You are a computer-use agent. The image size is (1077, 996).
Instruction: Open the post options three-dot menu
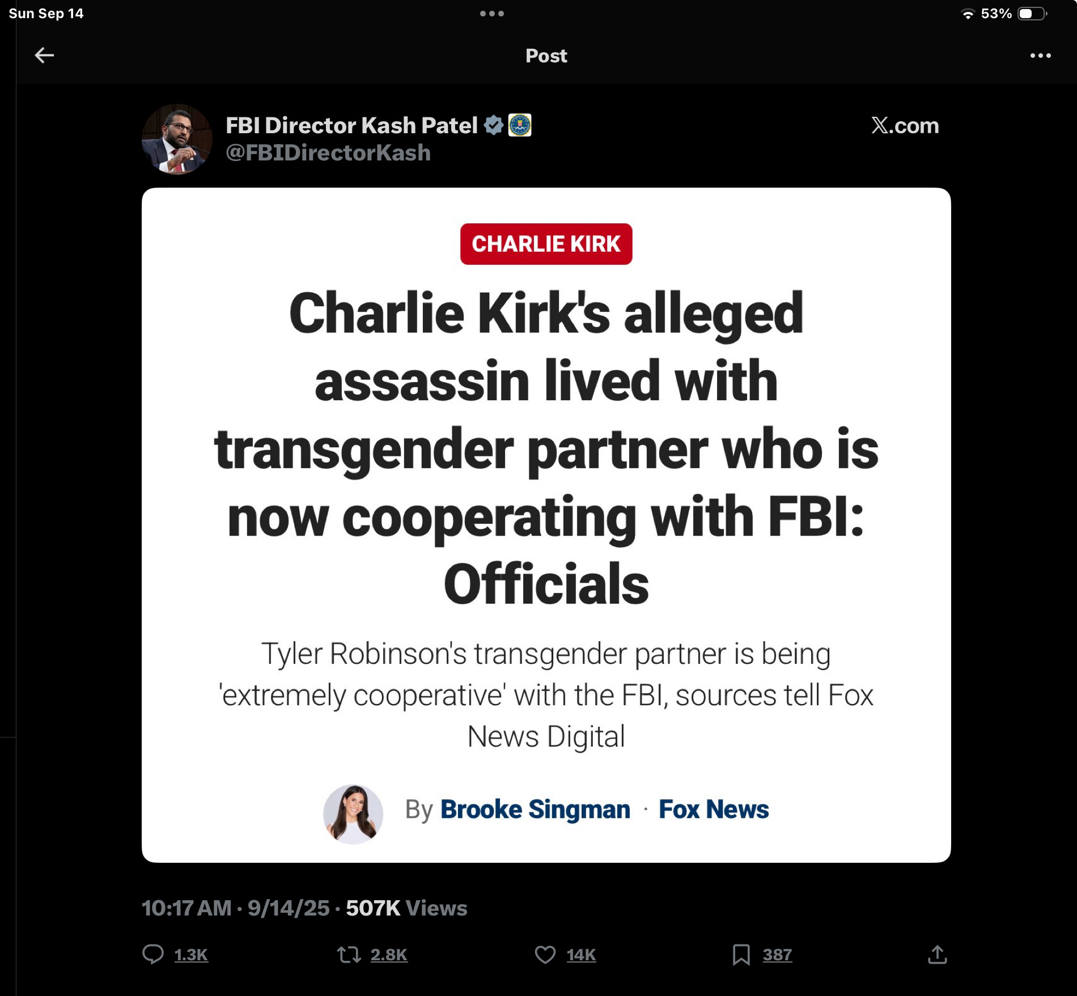(x=1040, y=56)
